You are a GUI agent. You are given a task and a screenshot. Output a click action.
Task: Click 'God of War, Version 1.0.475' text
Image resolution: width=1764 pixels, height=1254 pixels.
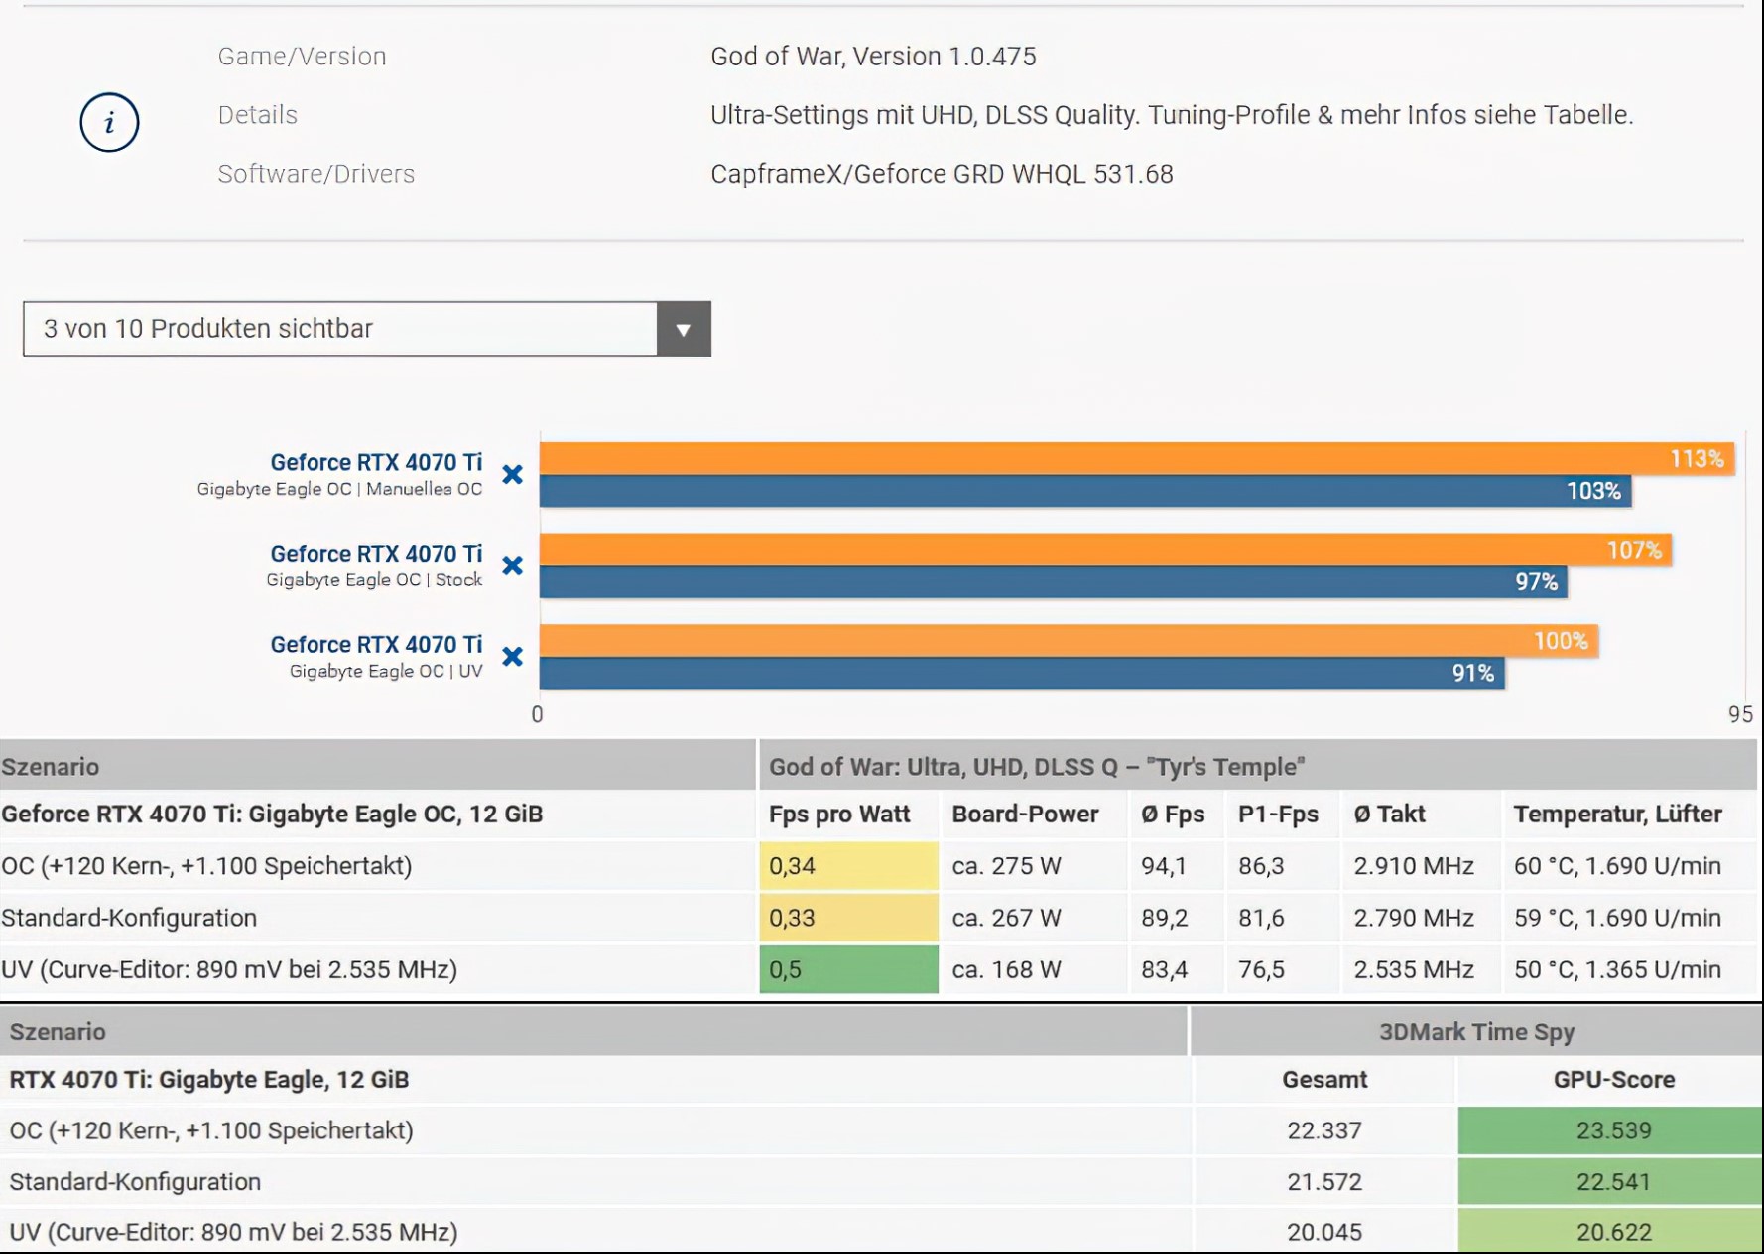(873, 57)
